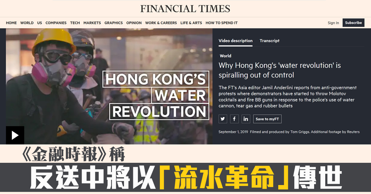Screen dimensions: 371x194
Task: Go to the HOME menu item
Action: coord(11,23)
